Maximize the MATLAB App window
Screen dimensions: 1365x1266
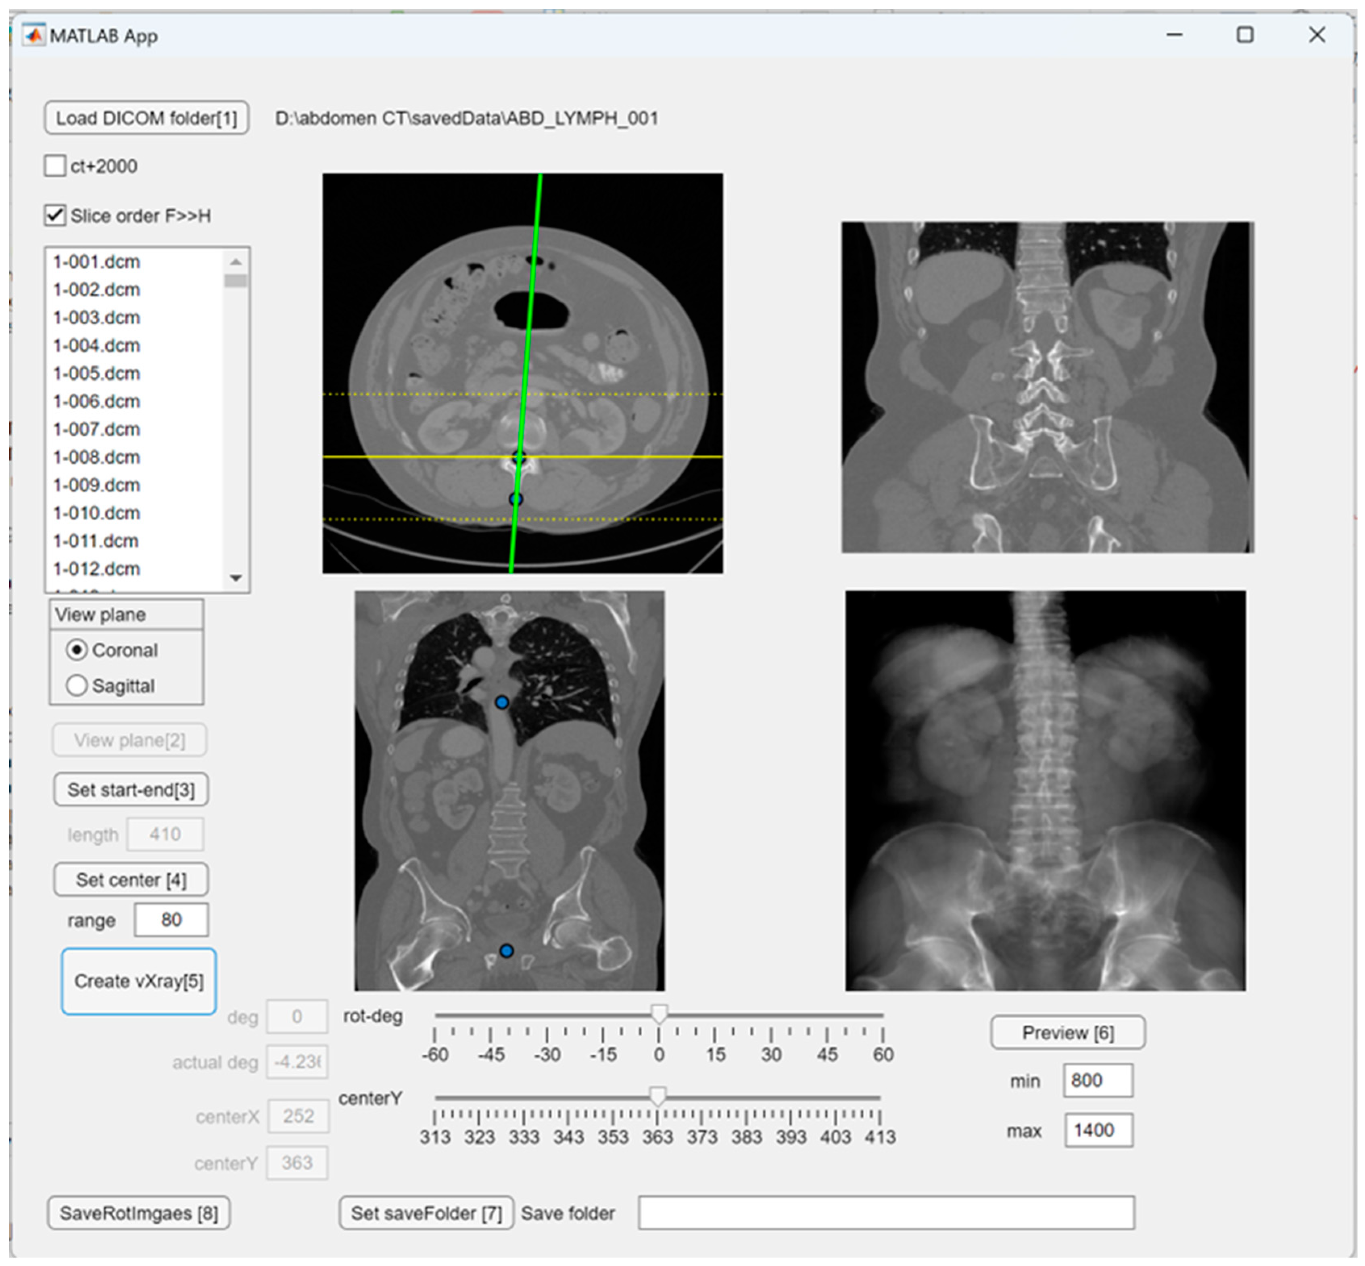pyautogui.click(x=1244, y=35)
